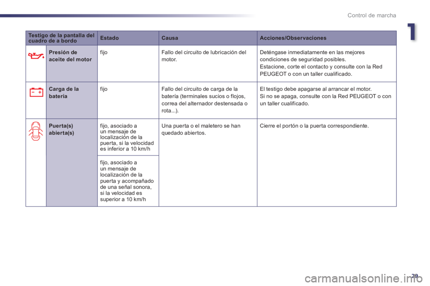Click state cell 'superior a 10 km/h'
Screen dimensions: 430x286
click(128, 181)
